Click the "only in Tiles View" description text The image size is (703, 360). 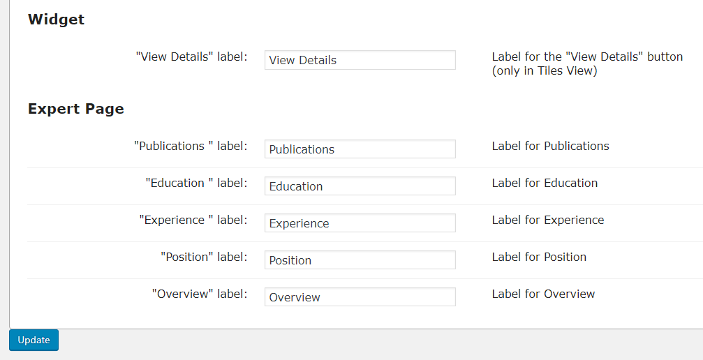pos(545,71)
